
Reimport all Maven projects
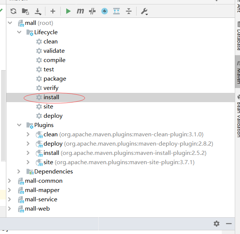click(x=13, y=11)
